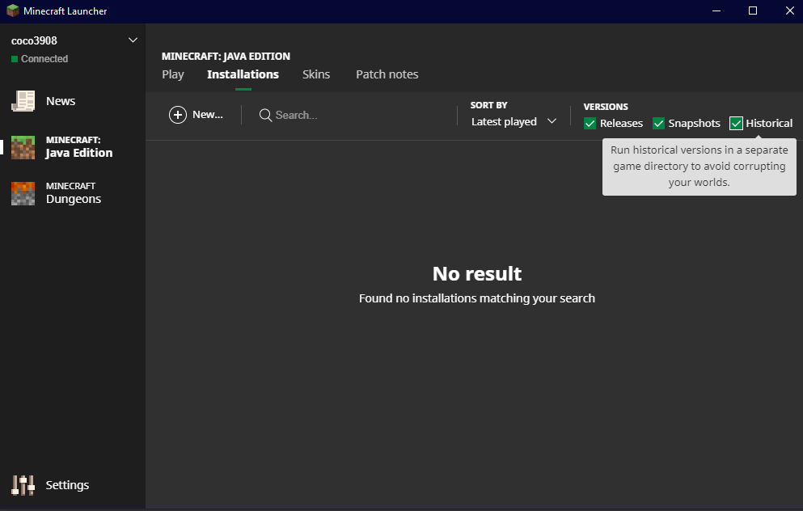Click the Settings label in sidebar
803x511 pixels.
(x=67, y=485)
